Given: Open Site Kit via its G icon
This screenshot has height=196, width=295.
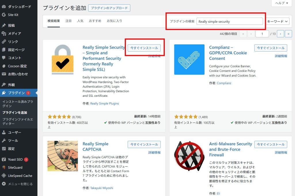Looking at the screenshot, I should (4, 15).
